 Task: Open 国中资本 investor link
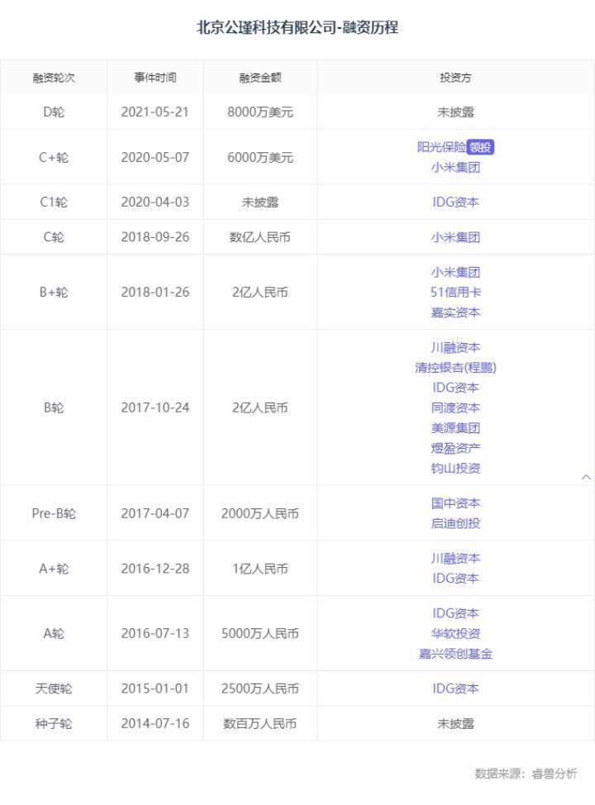click(455, 503)
